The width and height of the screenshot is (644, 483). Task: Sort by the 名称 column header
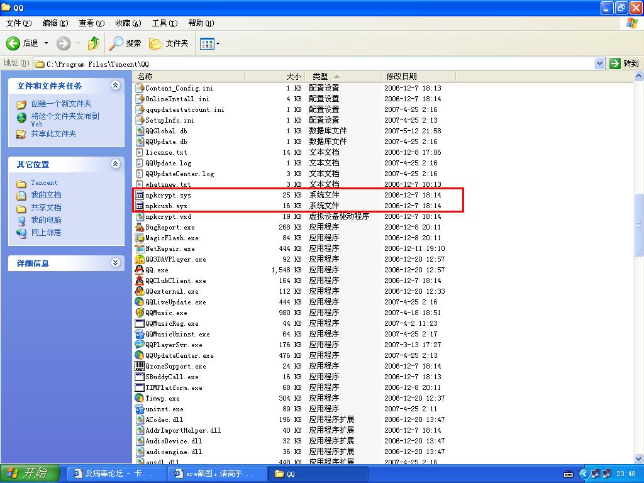coord(189,76)
